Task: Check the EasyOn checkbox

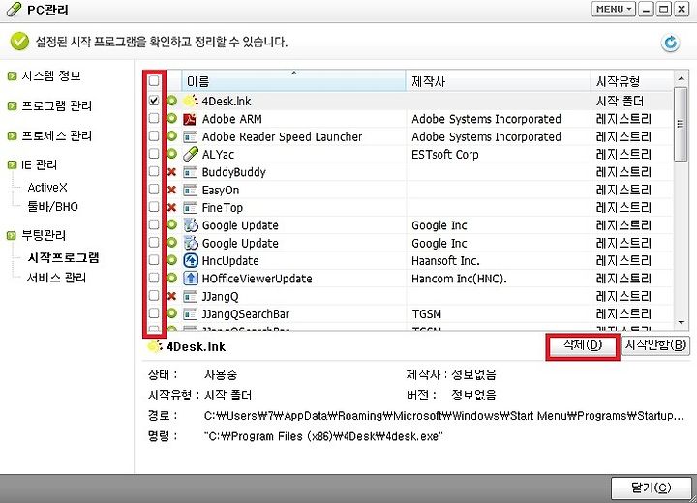Action: [154, 190]
